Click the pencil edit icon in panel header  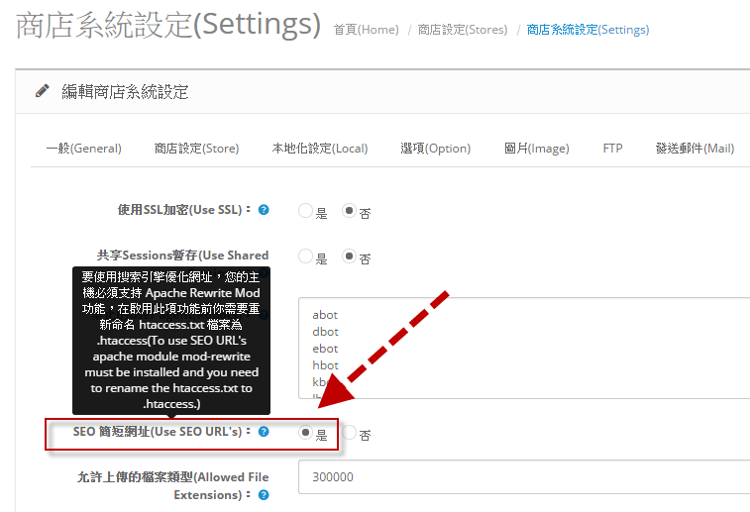click(x=42, y=91)
